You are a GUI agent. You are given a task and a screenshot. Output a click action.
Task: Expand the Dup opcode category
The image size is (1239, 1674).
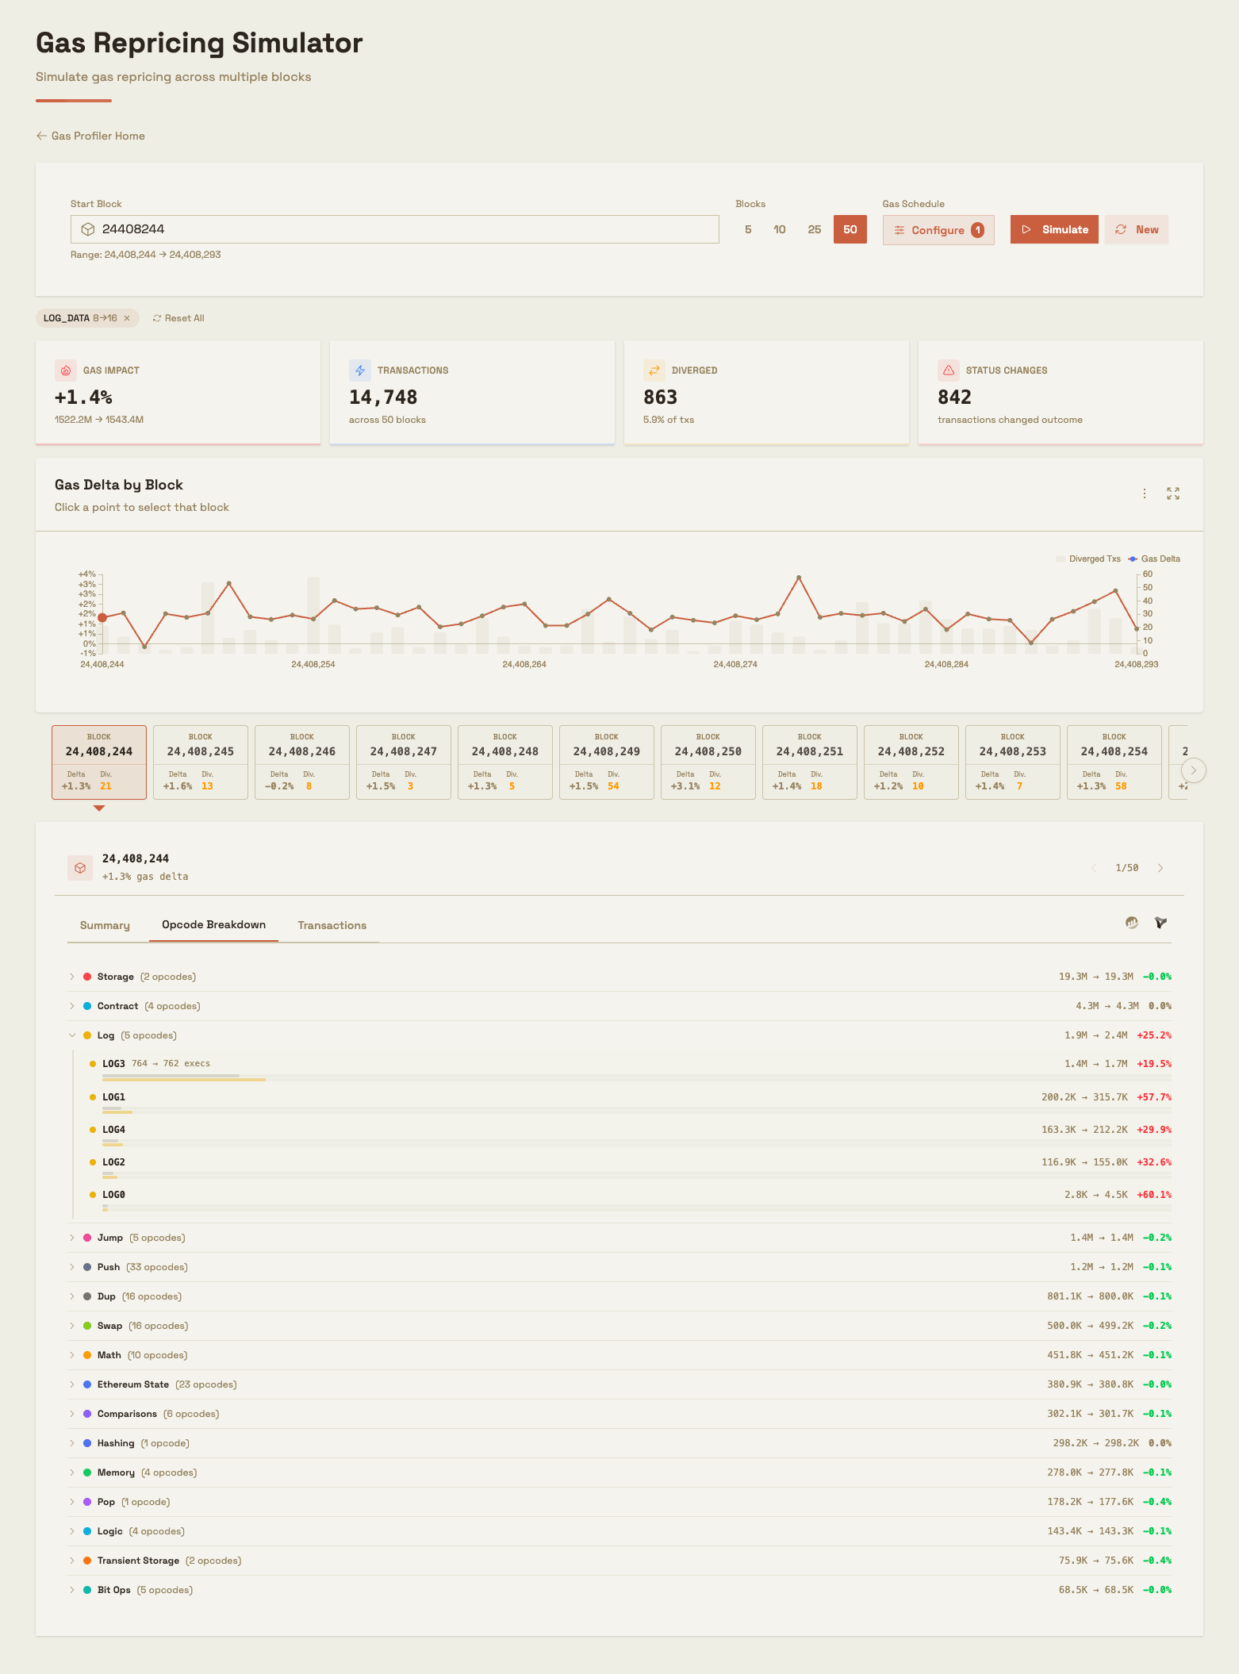pos(619,1296)
